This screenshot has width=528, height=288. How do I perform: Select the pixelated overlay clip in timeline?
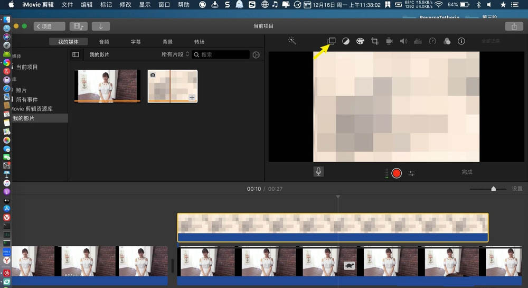pyautogui.click(x=333, y=227)
